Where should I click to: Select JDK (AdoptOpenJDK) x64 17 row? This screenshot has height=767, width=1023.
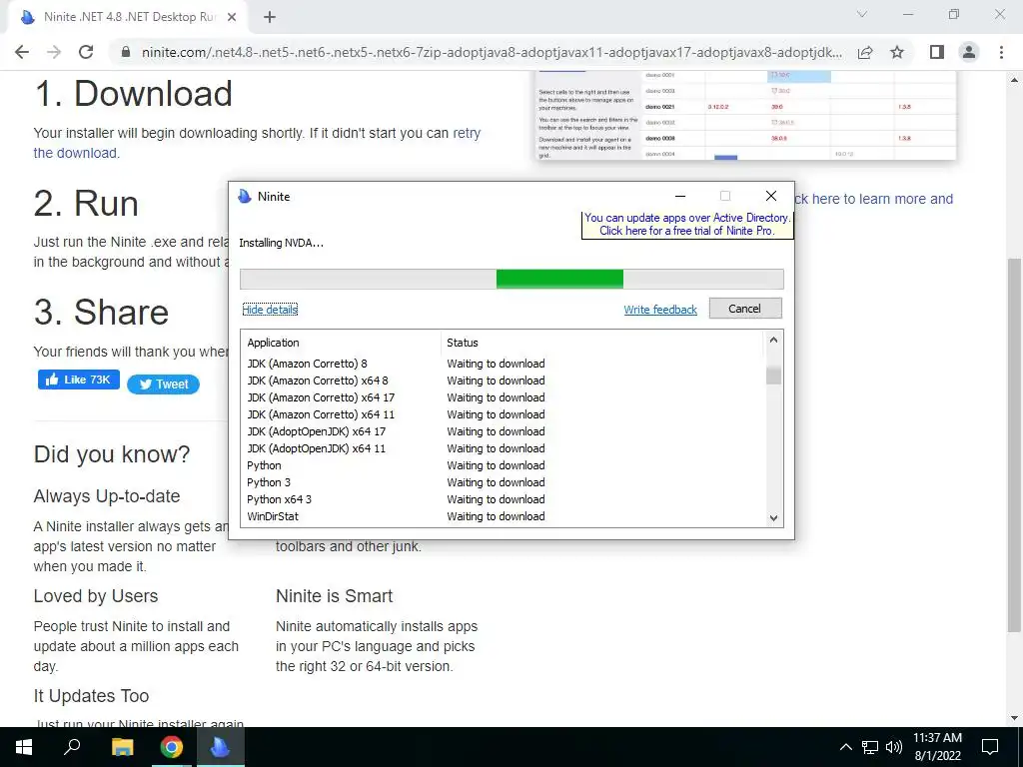tap(503, 431)
